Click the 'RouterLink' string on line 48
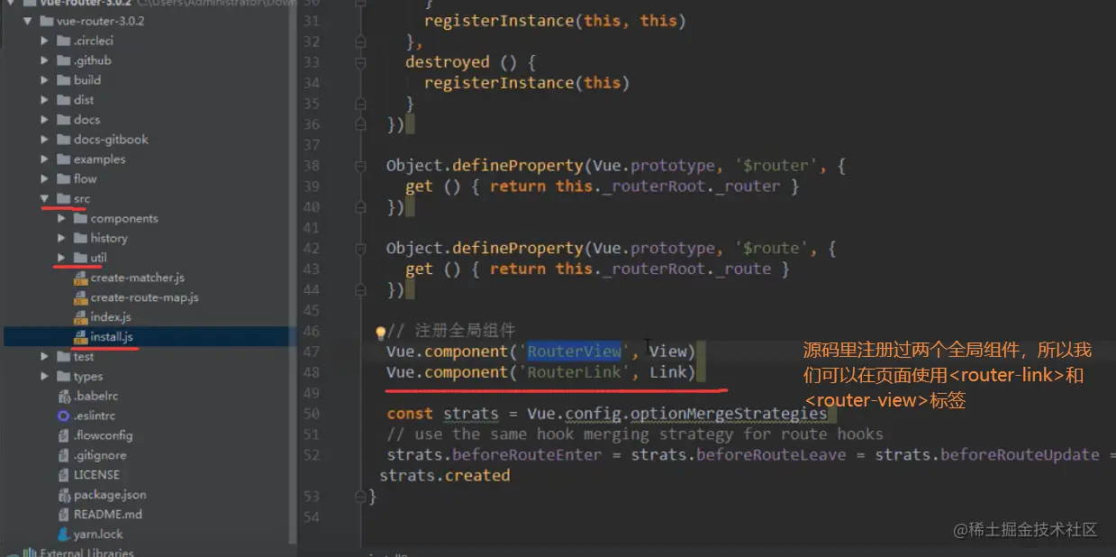Image resolution: width=1116 pixels, height=557 pixels. [575, 372]
